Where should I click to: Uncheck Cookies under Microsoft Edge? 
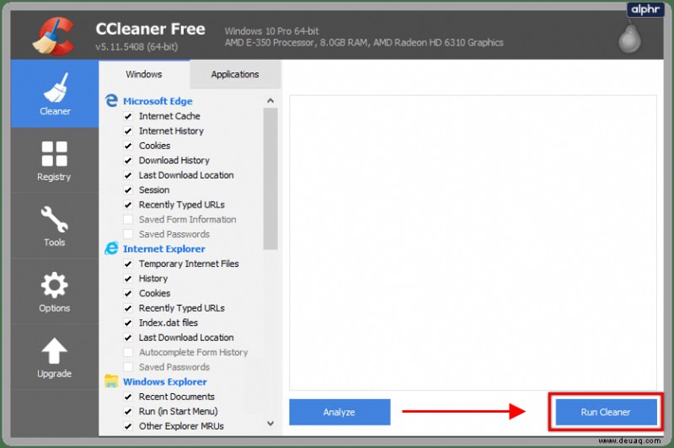coord(128,146)
